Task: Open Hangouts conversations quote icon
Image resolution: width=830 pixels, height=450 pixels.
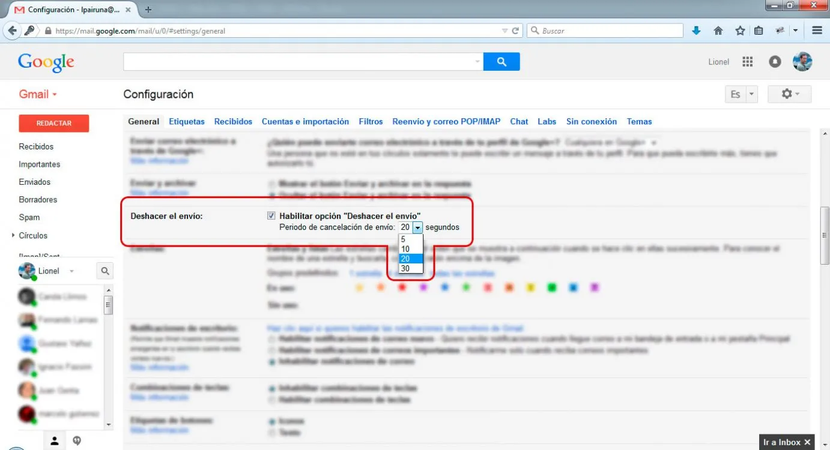Action: pos(77,441)
